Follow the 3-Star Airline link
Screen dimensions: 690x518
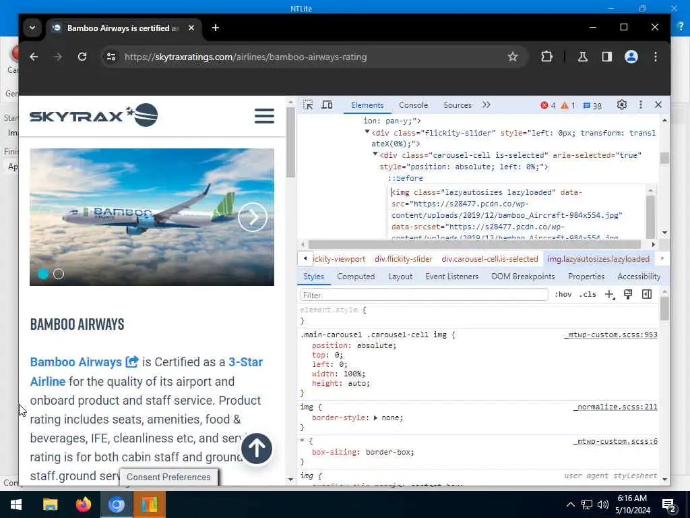(x=146, y=372)
